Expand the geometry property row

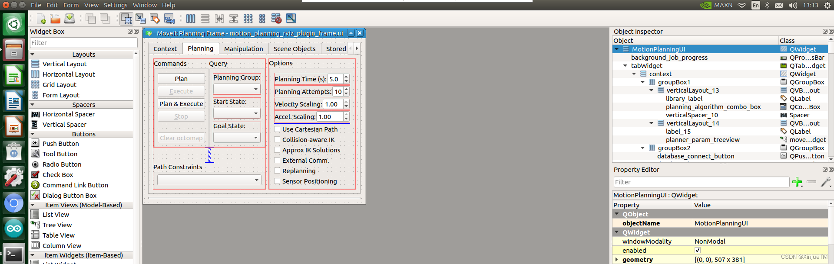(x=616, y=260)
